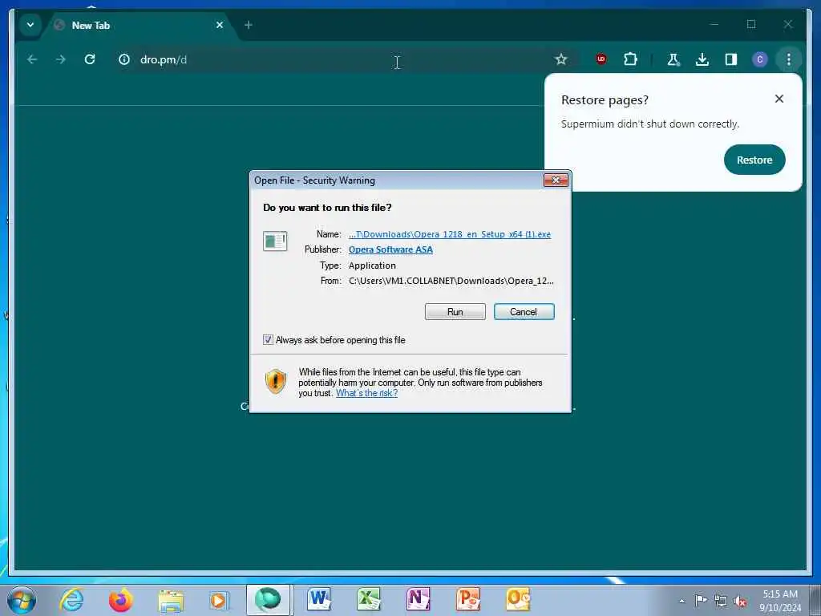Close the Open File Security Warning dialog
Image resolution: width=821 pixels, height=616 pixels.
pos(556,180)
